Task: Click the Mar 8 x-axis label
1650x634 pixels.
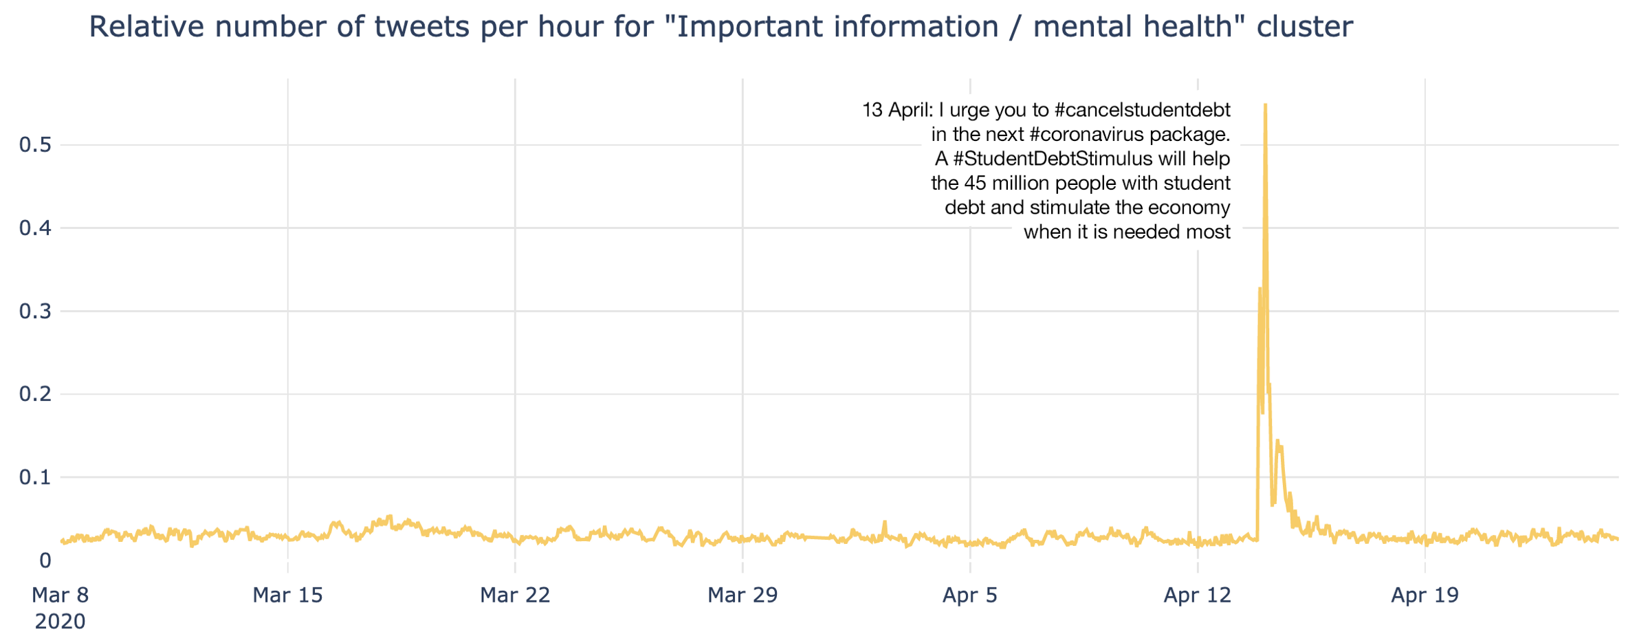Action: tap(60, 595)
